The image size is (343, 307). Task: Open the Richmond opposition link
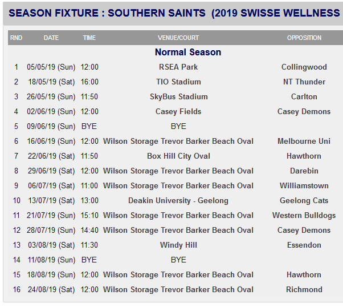point(304,289)
